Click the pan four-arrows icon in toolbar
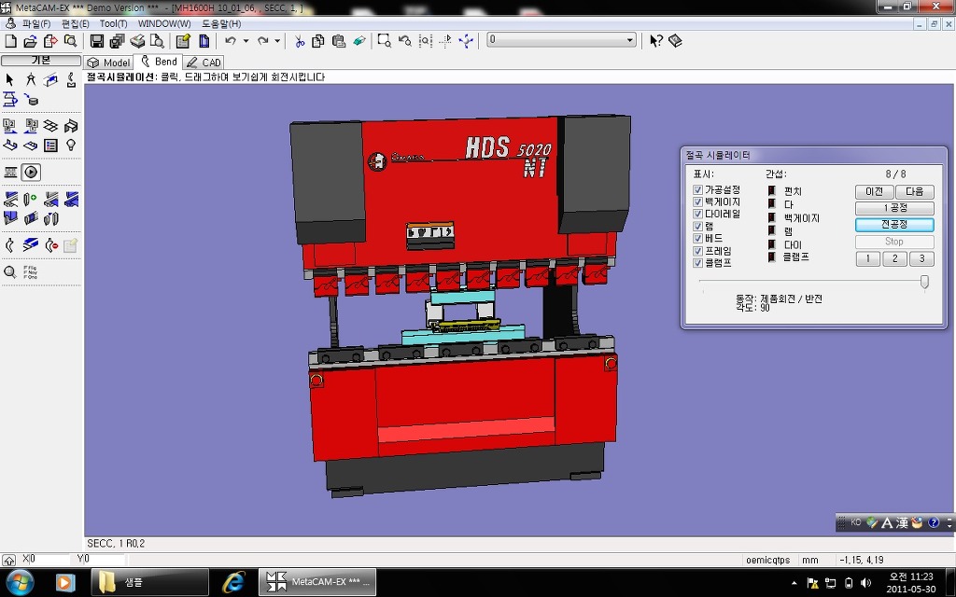 click(467, 41)
